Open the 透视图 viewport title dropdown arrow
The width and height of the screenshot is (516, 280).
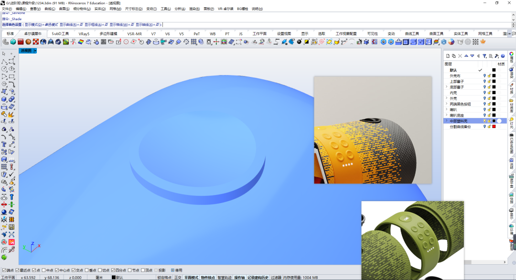click(35, 51)
